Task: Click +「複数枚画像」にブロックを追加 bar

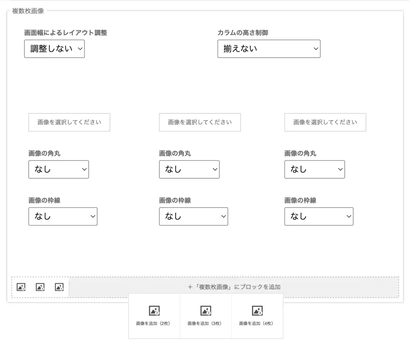Action: click(234, 287)
